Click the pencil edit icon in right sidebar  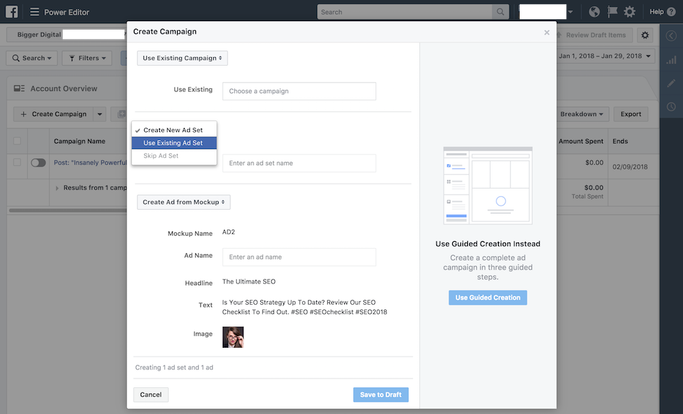click(671, 83)
